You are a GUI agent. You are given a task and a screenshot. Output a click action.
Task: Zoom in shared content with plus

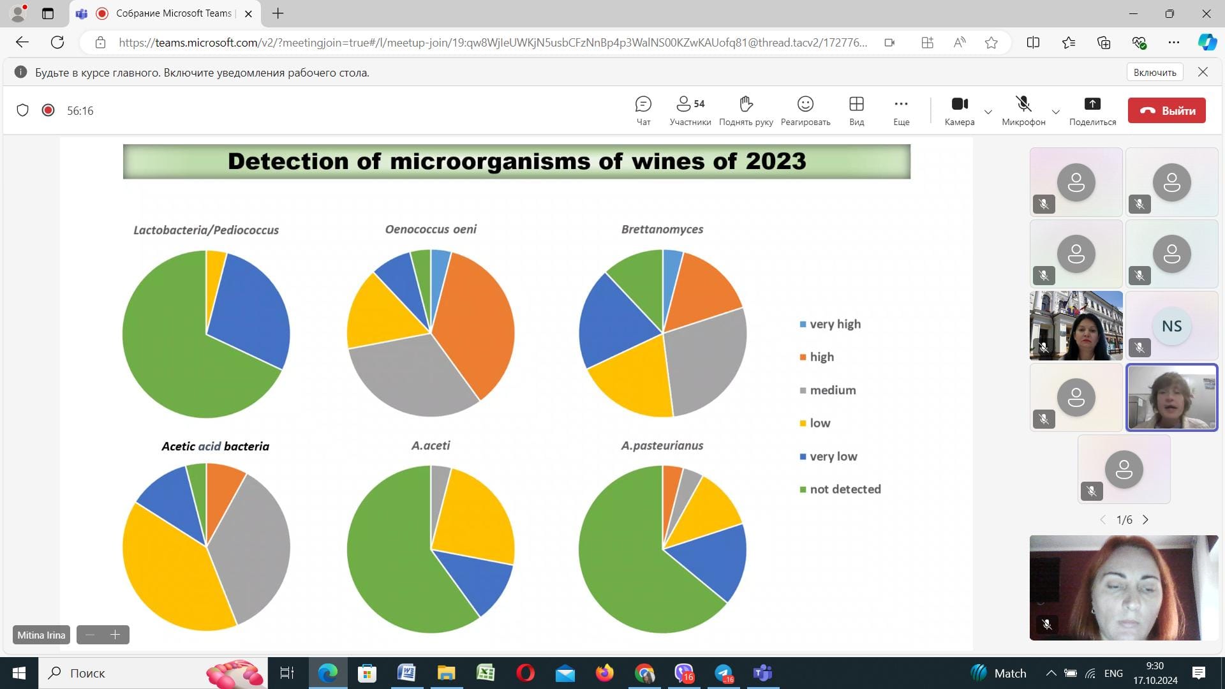pyautogui.click(x=115, y=635)
